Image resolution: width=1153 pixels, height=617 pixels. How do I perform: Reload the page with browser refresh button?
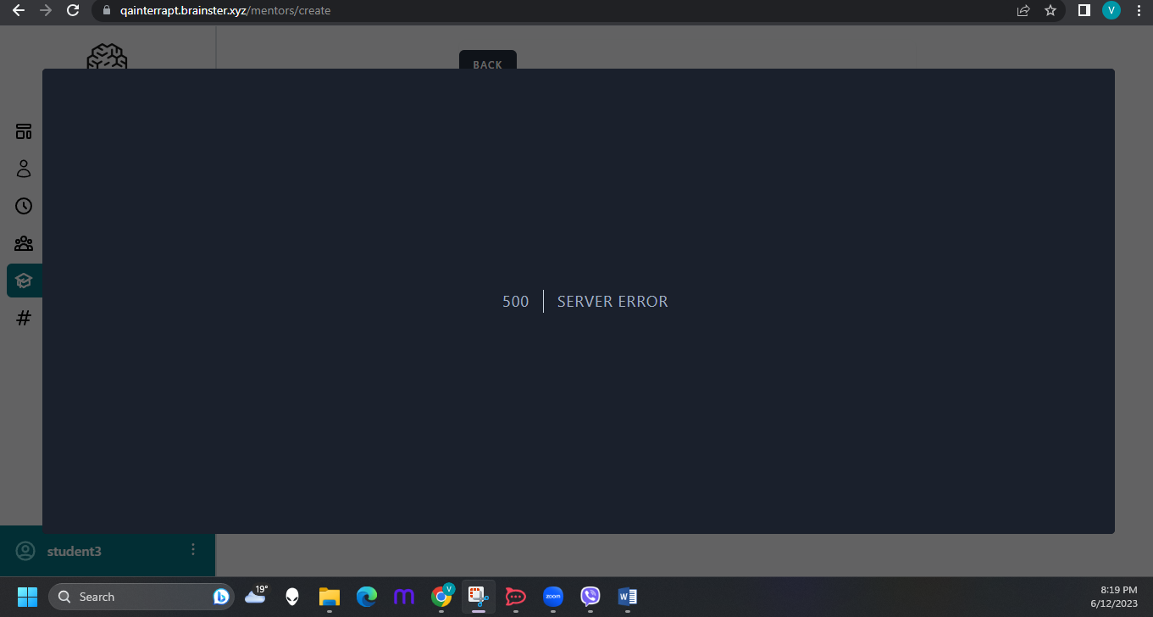click(73, 10)
